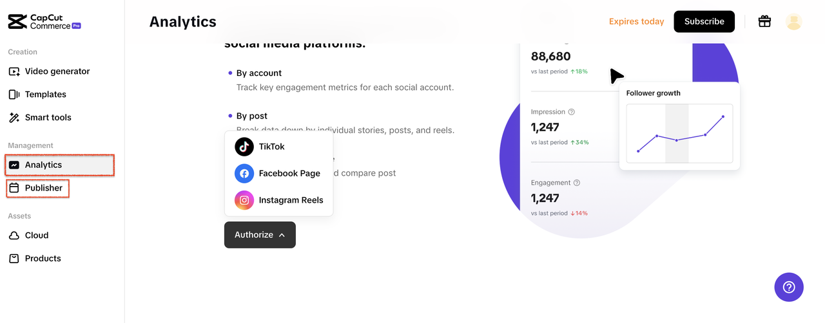Click the Smart tools wand icon
This screenshot has height=323, width=825.
pyautogui.click(x=14, y=118)
